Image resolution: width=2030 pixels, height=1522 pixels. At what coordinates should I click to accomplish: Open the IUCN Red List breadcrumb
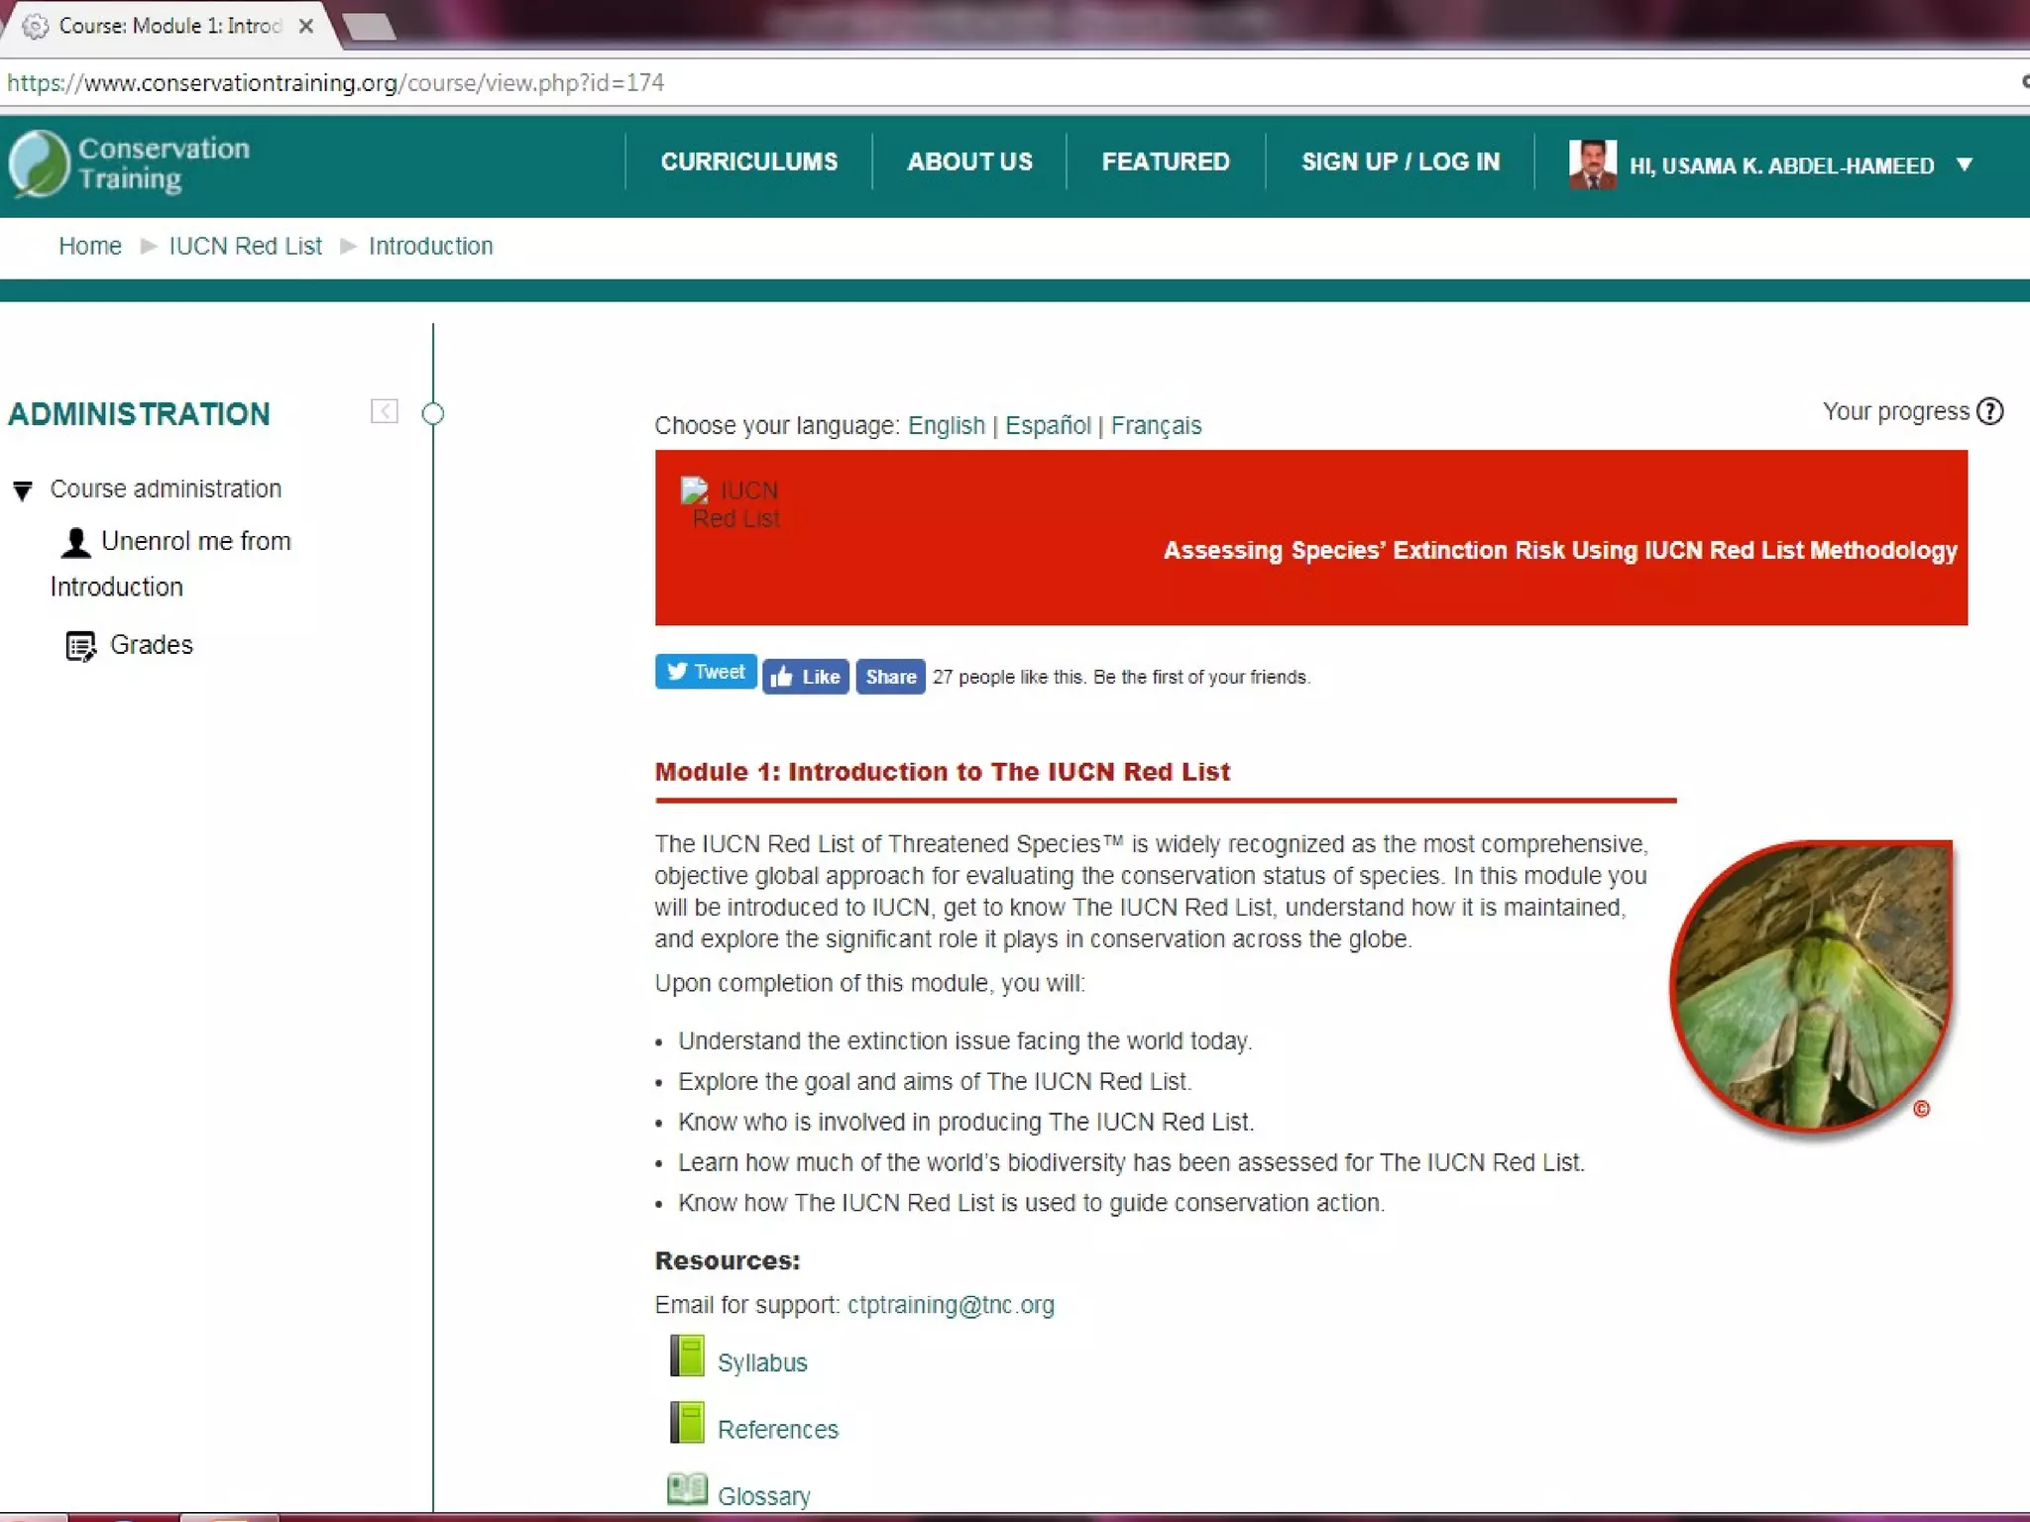[245, 246]
